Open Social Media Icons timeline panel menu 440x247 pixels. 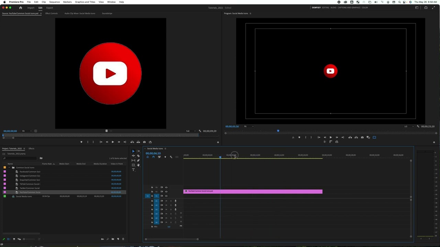165,149
